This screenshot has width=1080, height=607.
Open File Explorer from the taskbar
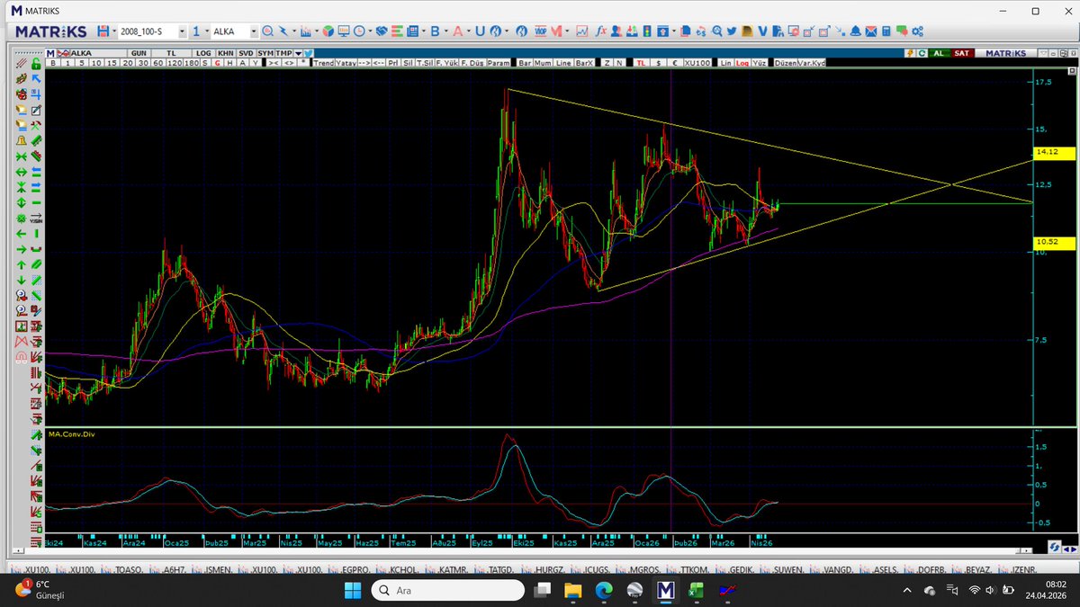coord(572,590)
